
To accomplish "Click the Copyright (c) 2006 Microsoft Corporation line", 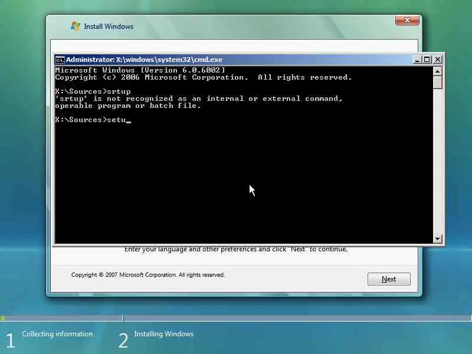I will pos(204,77).
